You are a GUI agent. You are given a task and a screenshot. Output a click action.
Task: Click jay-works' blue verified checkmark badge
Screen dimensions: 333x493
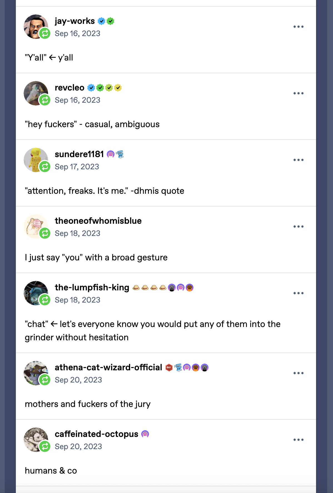click(101, 21)
